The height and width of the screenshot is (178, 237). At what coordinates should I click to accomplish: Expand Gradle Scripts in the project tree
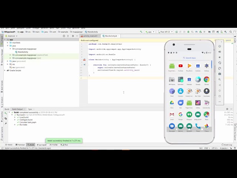coord(5,70)
